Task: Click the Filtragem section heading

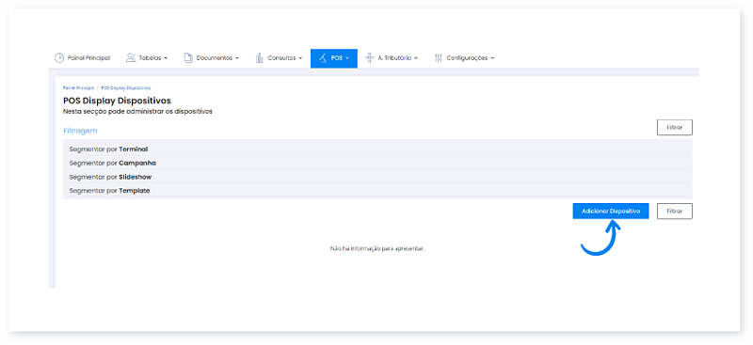Action: pyautogui.click(x=80, y=131)
